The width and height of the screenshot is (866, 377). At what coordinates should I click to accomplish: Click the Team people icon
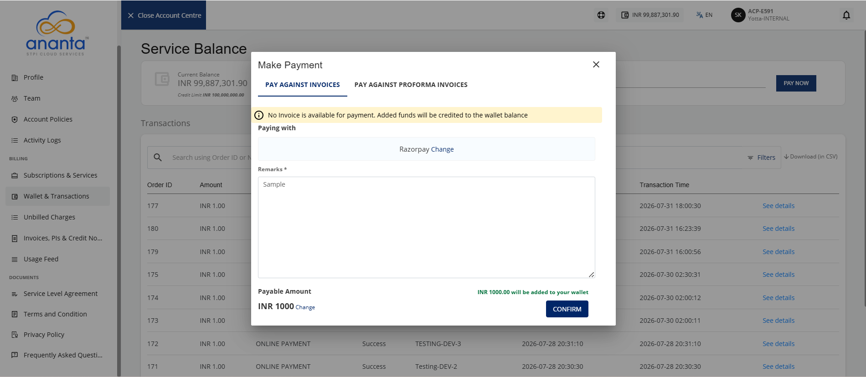tap(15, 99)
